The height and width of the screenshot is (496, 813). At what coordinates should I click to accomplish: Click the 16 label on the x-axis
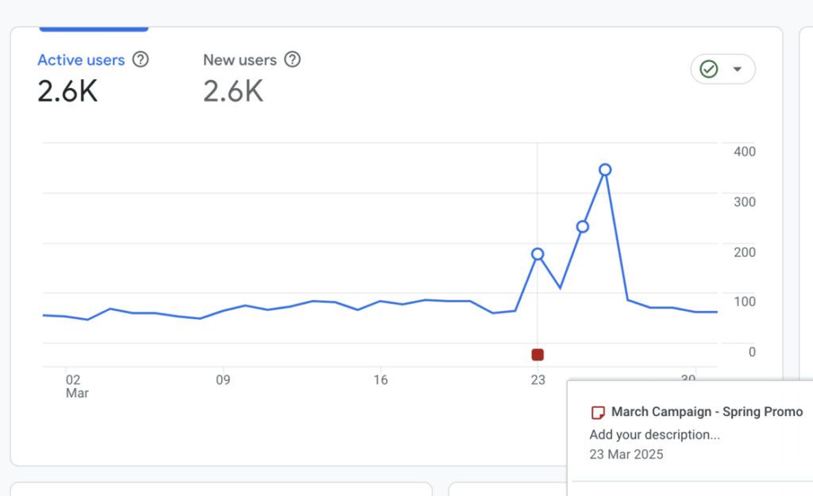point(380,380)
